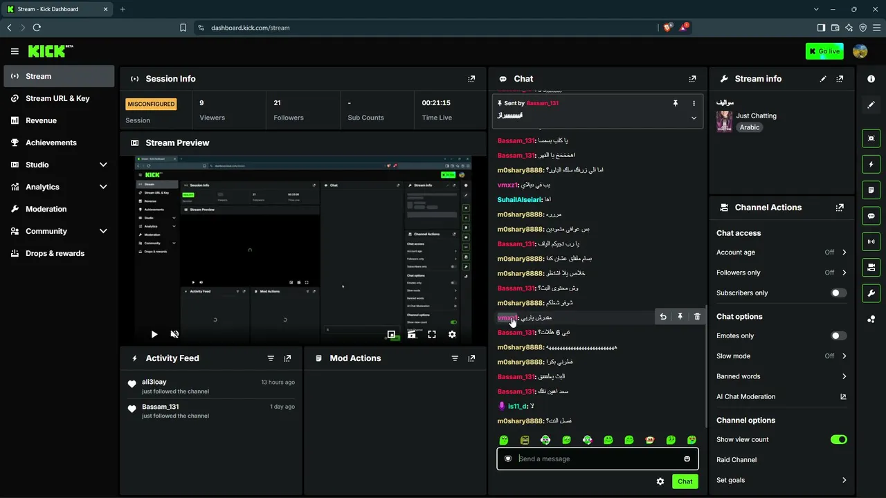The height and width of the screenshot is (498, 886).
Task: Toggle the Session Info broadcast sidebar icon
Action: pyautogui.click(x=871, y=241)
